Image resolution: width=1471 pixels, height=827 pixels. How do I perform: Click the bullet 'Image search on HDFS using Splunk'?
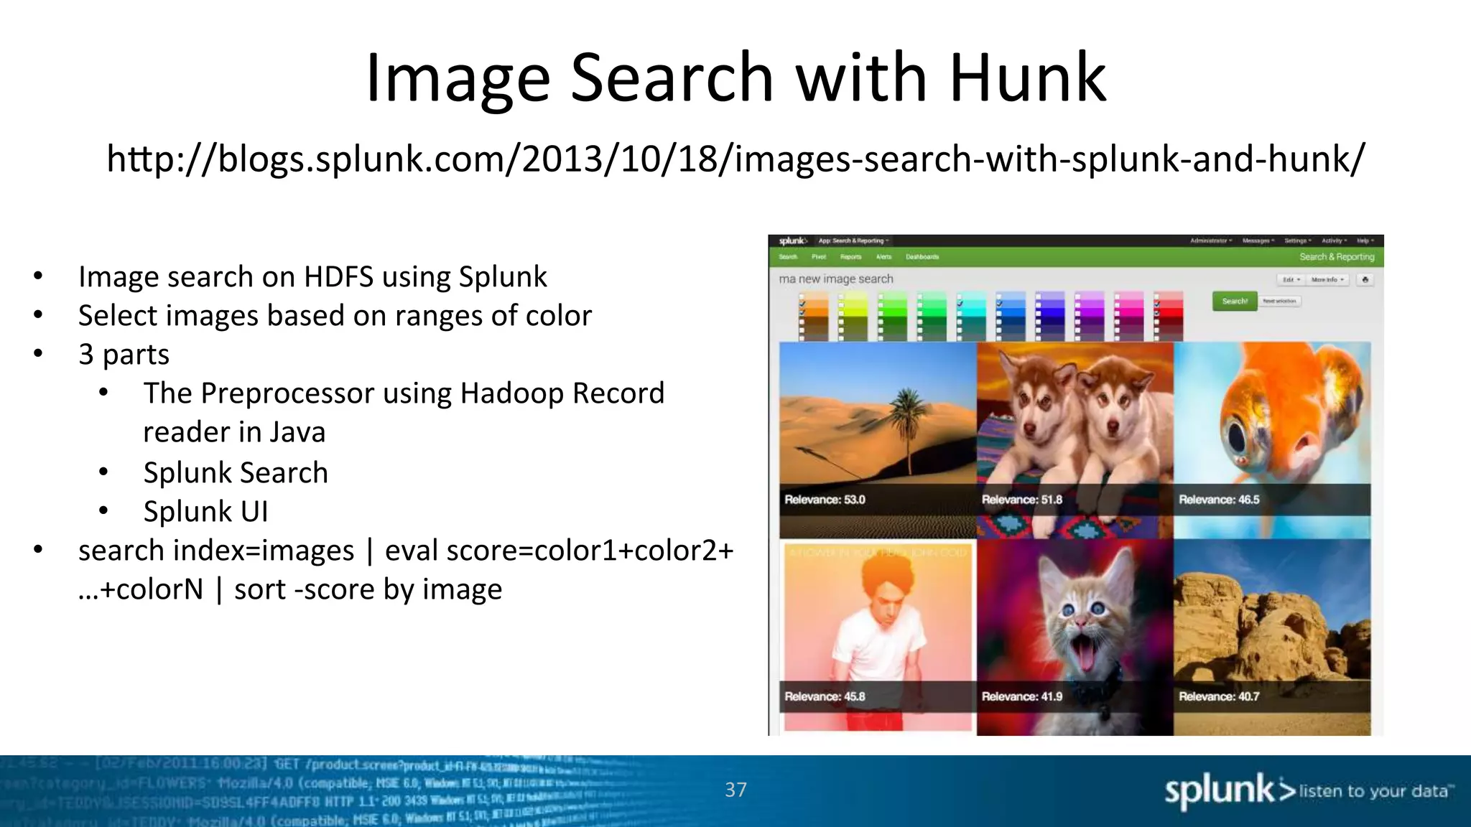tap(312, 277)
